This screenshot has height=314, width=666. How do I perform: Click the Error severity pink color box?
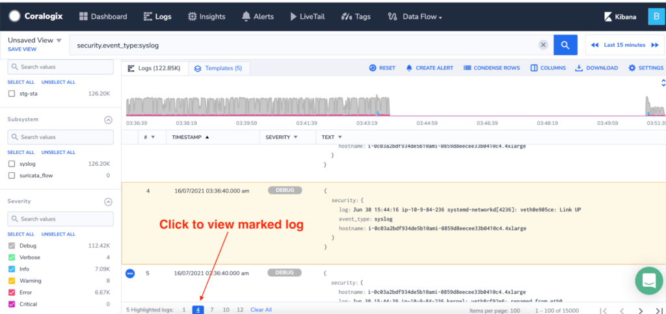(x=12, y=293)
